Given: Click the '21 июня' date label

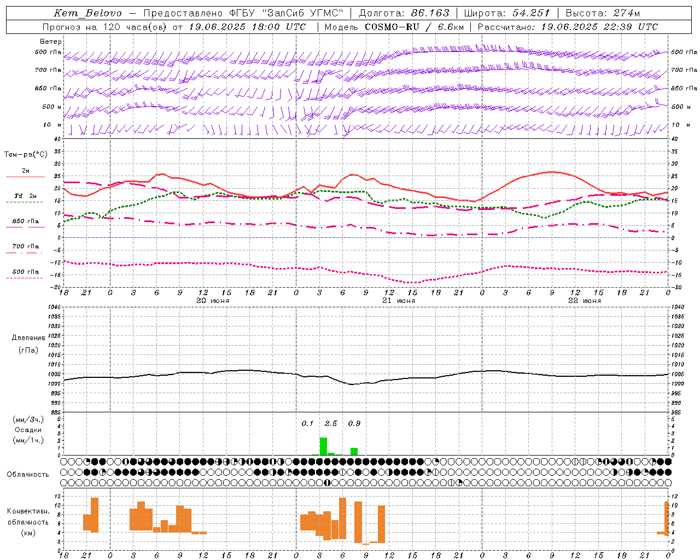Looking at the screenshot, I should click(399, 301).
